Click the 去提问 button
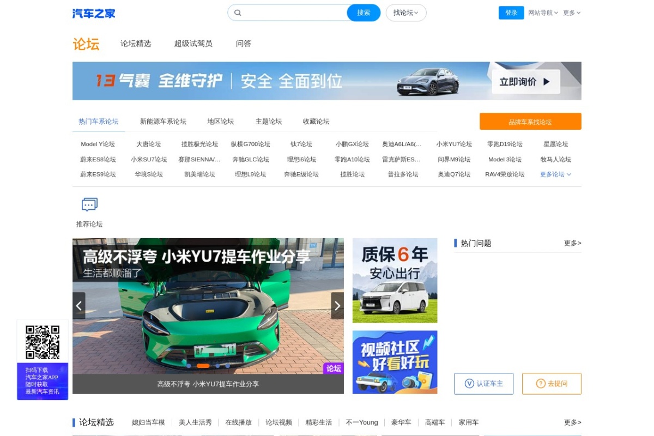654x436 pixels. coord(552,384)
